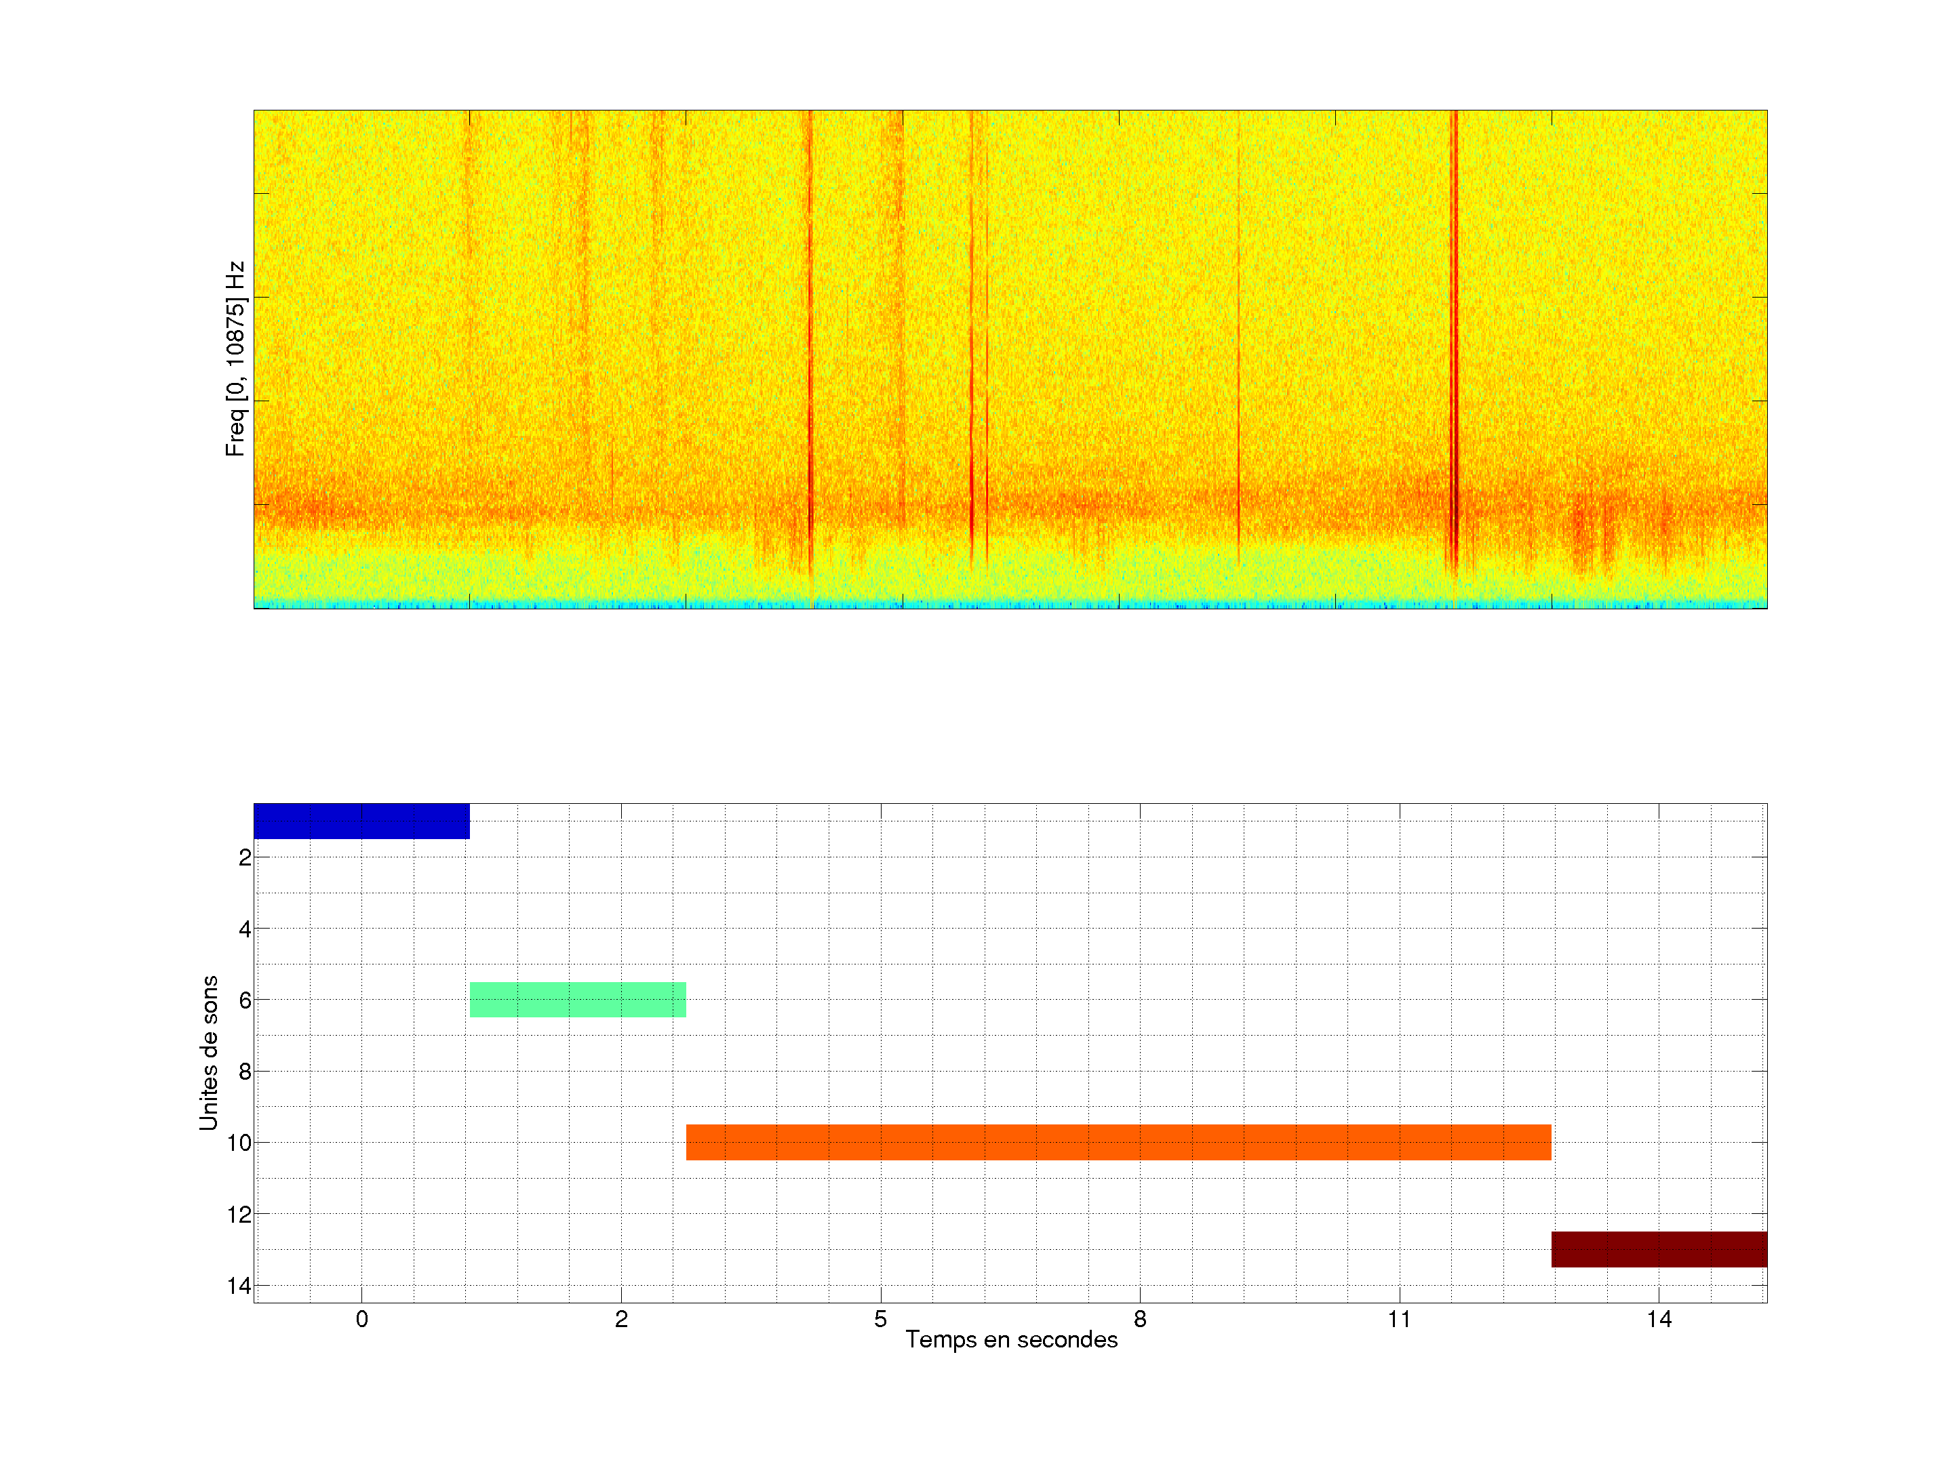Click x-axis tick label 11
Image resolution: width=1953 pixels, height=1464 pixels.
(x=1400, y=1319)
